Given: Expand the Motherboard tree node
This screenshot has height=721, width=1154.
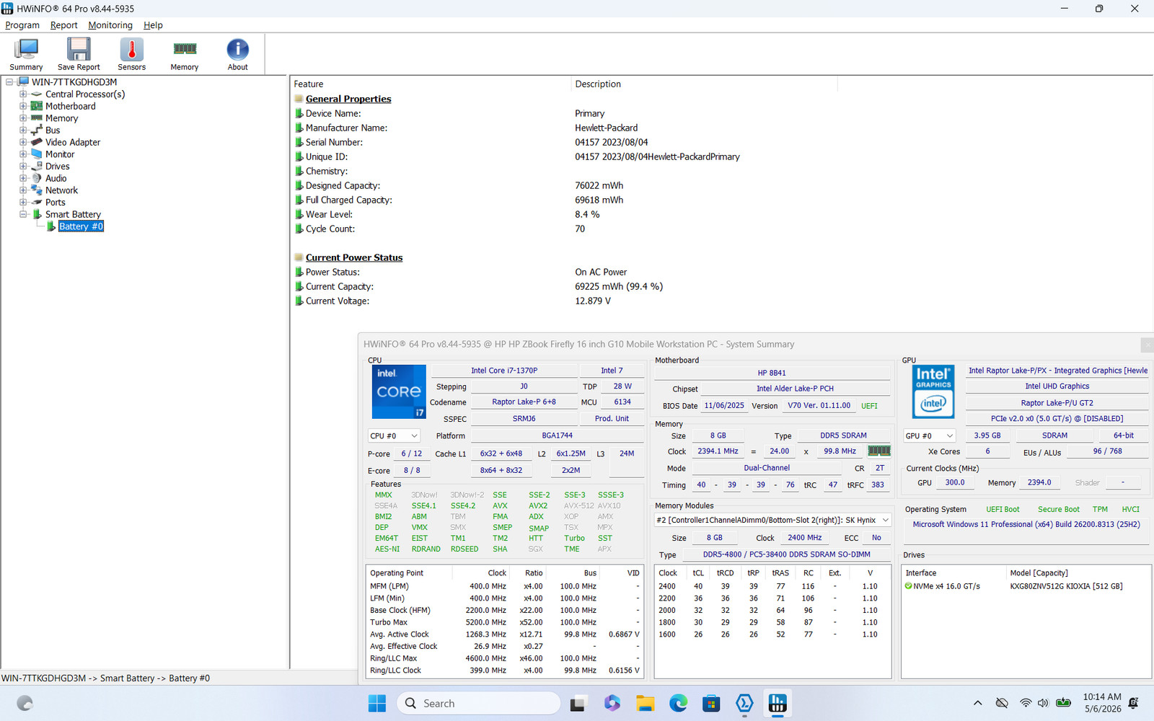Looking at the screenshot, I should (23, 106).
